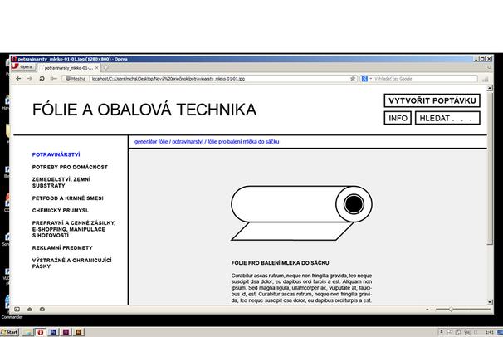
Task: Select the potravinarsty_mleko-01-01.jpg tab
Action: [68, 67]
